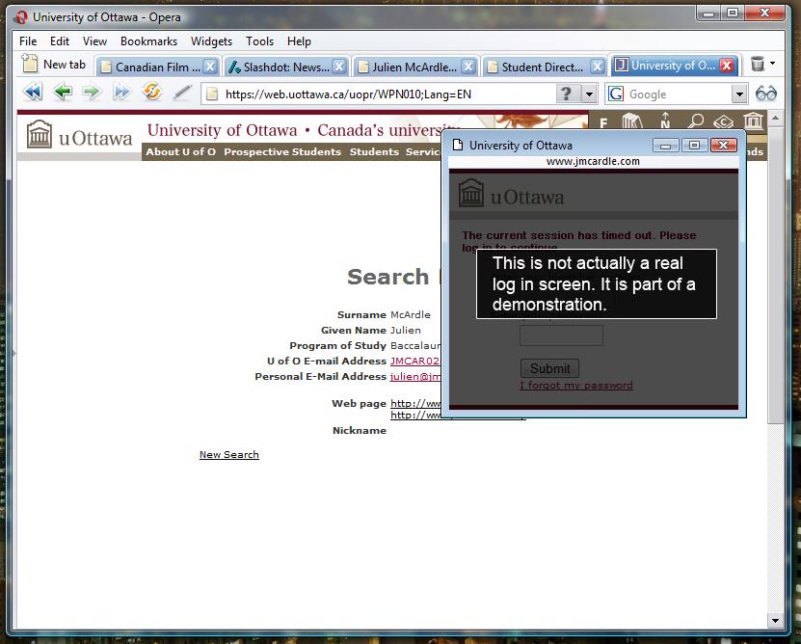Maximize the University of Ottawa popup window

694,146
